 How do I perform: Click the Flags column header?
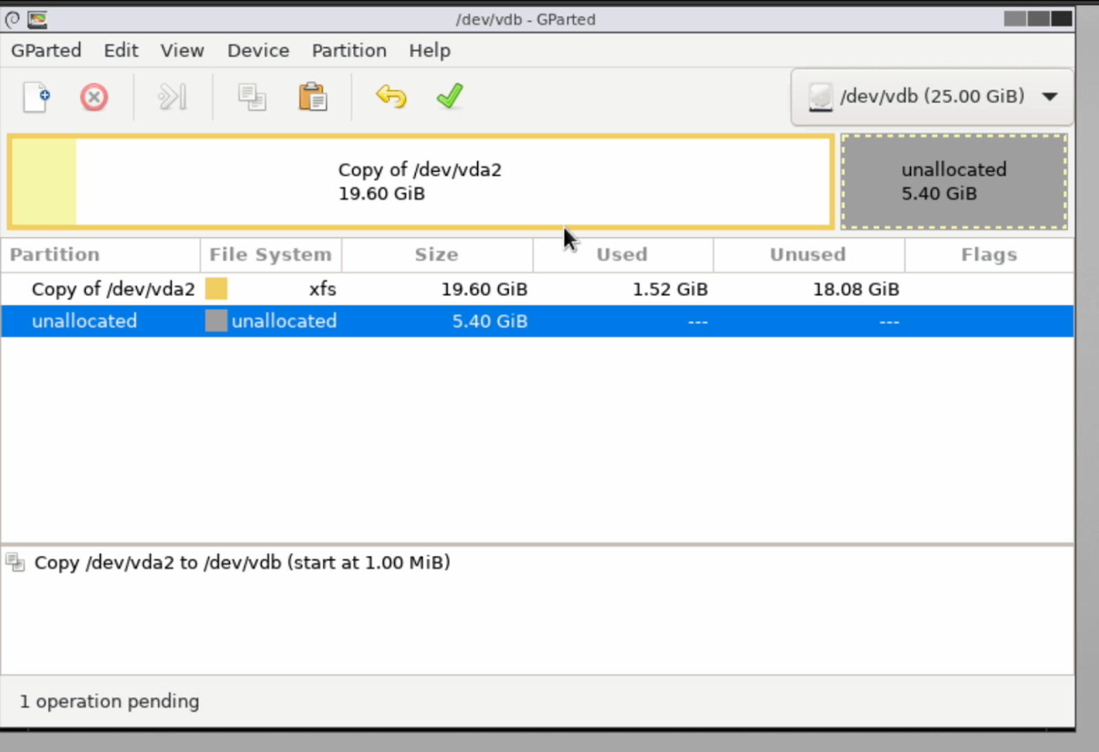point(989,255)
